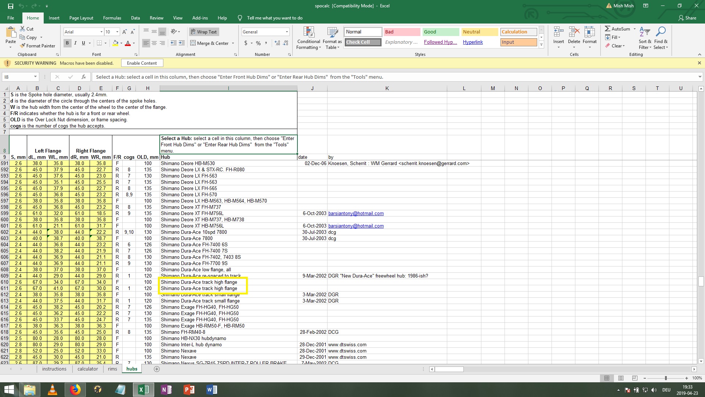Set Center horizontal alignment
Viewport: 705px width, 397px height.
154,43
